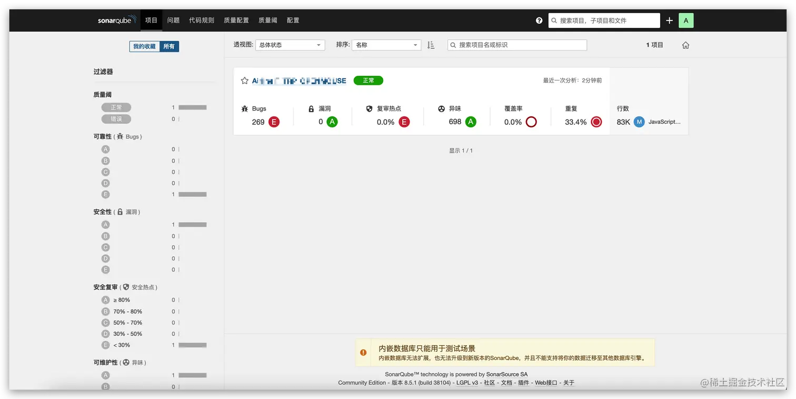Click the shield icon beside 复审热点
This screenshot has width=796, height=399.
click(x=370, y=109)
